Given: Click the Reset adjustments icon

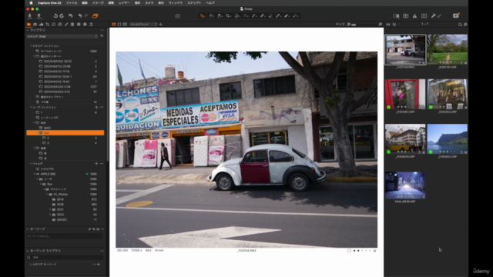Looking at the screenshot, I should coord(71,15).
